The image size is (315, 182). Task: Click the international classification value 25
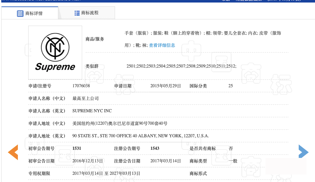(231, 86)
